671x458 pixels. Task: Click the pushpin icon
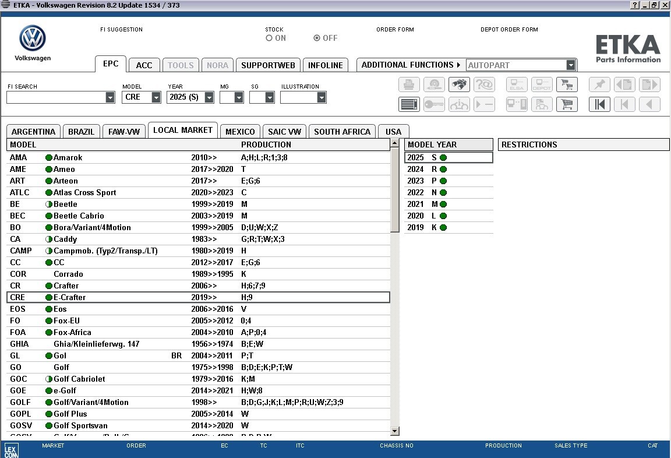click(x=599, y=84)
